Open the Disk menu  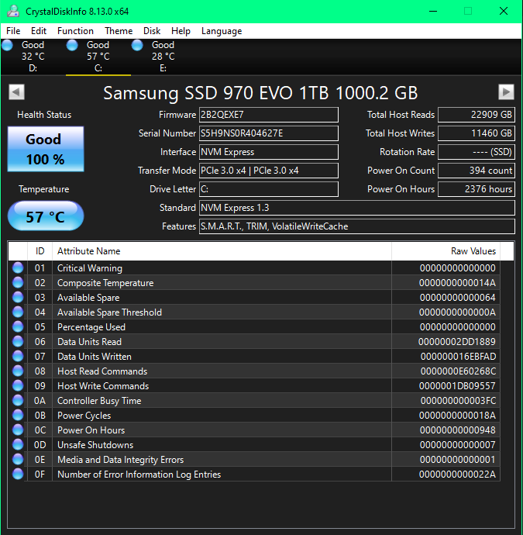(152, 31)
